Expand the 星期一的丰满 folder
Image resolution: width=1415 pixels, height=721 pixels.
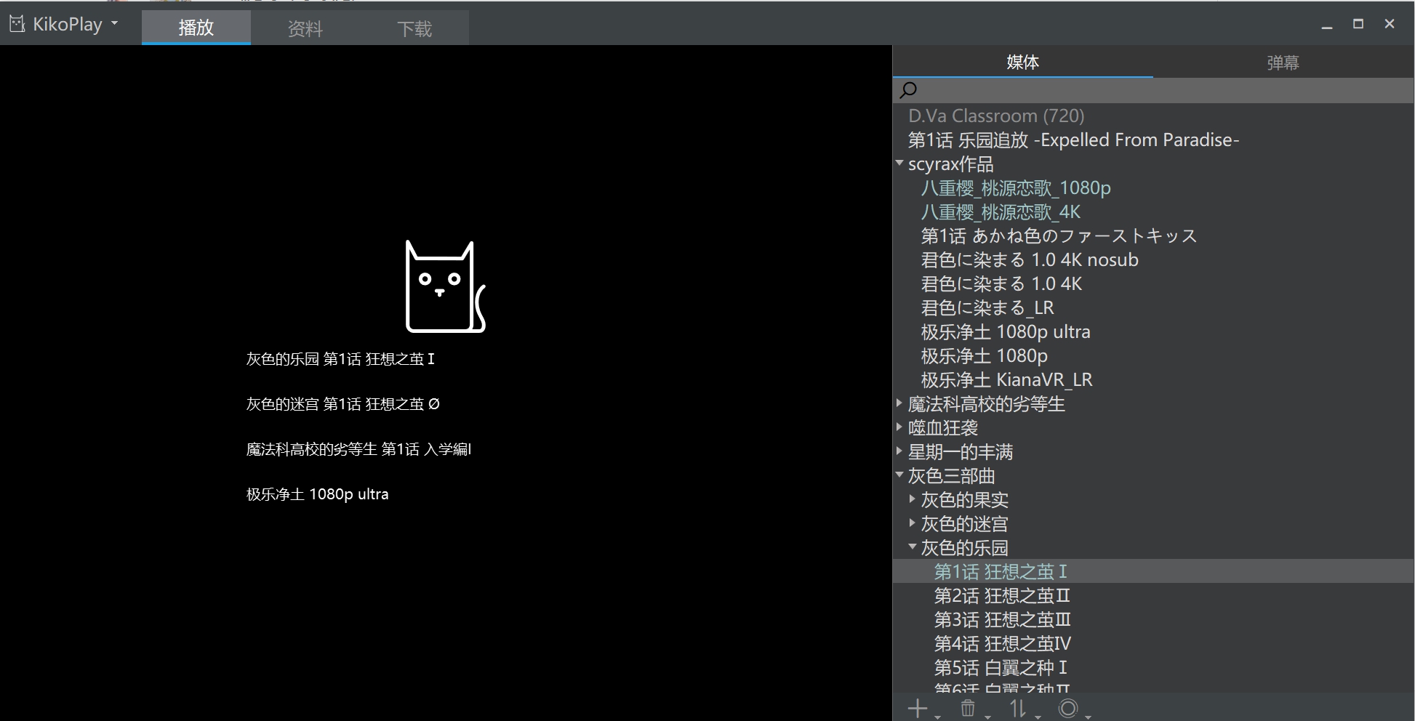[900, 451]
